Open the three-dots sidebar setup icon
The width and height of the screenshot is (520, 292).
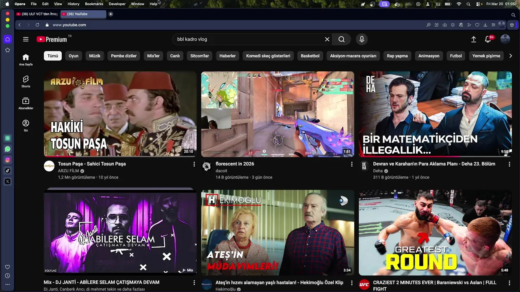pos(7,284)
